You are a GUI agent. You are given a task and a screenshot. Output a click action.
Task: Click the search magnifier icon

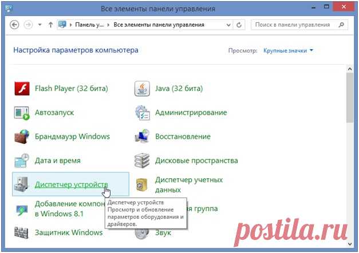[x=341, y=25]
